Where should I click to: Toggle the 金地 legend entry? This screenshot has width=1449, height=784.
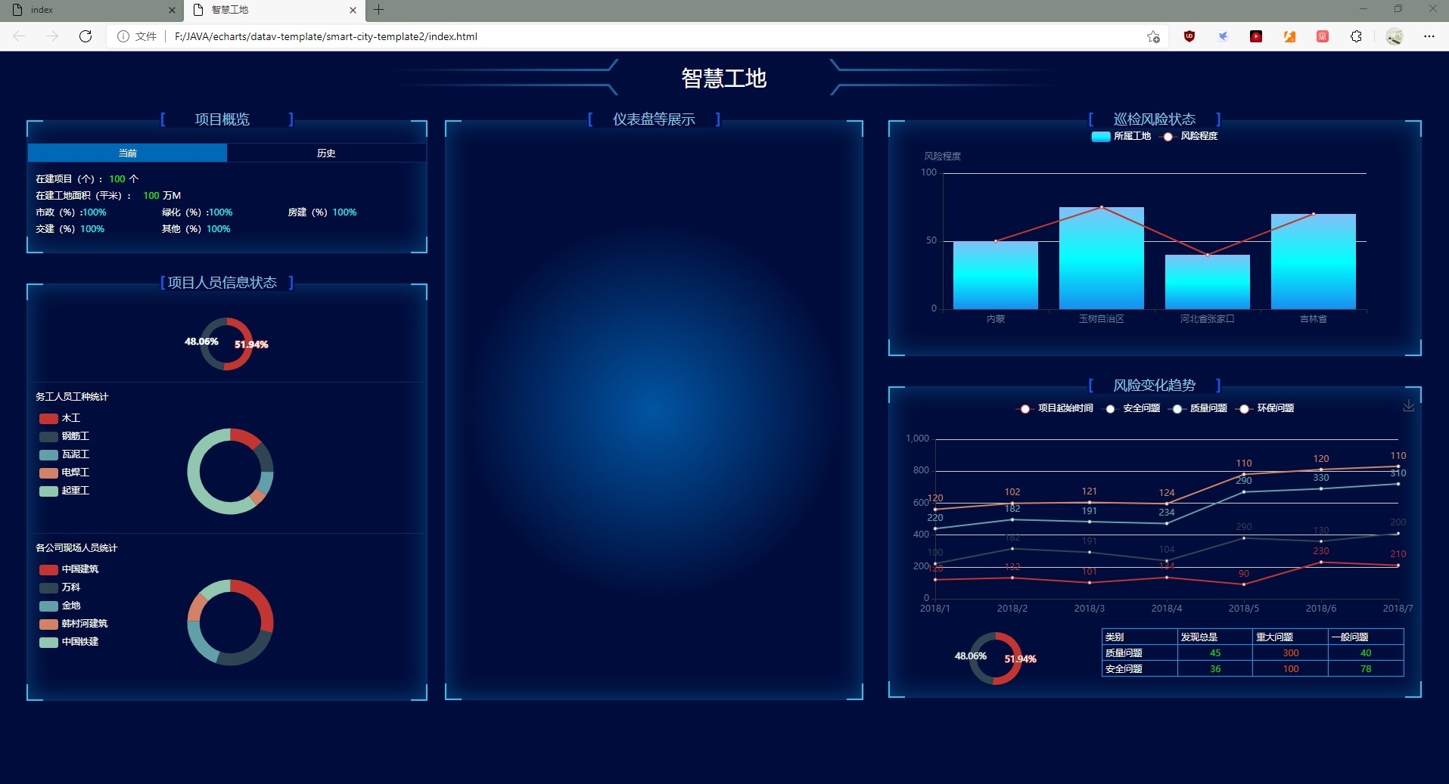pyautogui.click(x=60, y=606)
